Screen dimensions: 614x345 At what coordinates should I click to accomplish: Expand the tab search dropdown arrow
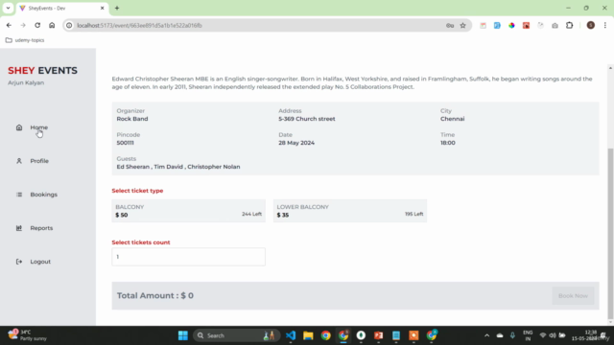pos(8,9)
